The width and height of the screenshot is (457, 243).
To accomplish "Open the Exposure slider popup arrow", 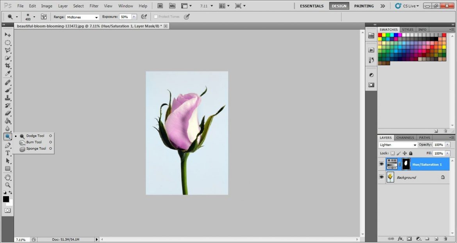I will point(134,17).
